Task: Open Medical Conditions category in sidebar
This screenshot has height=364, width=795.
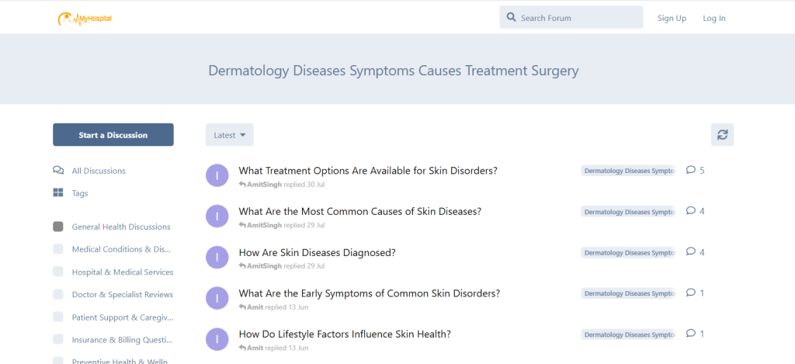Action: pyautogui.click(x=120, y=249)
